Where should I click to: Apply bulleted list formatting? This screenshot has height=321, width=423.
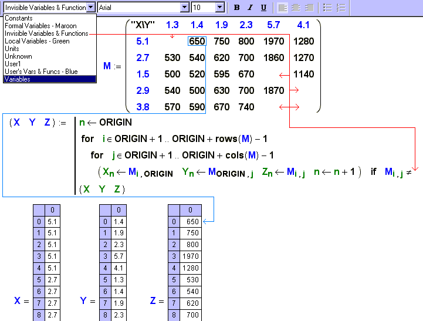[327, 8]
